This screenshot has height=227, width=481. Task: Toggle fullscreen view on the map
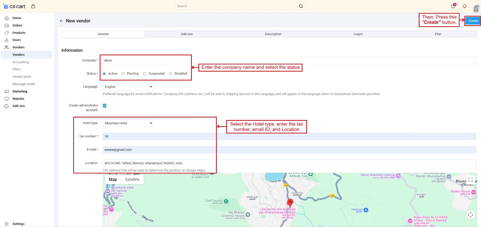(x=470, y=180)
